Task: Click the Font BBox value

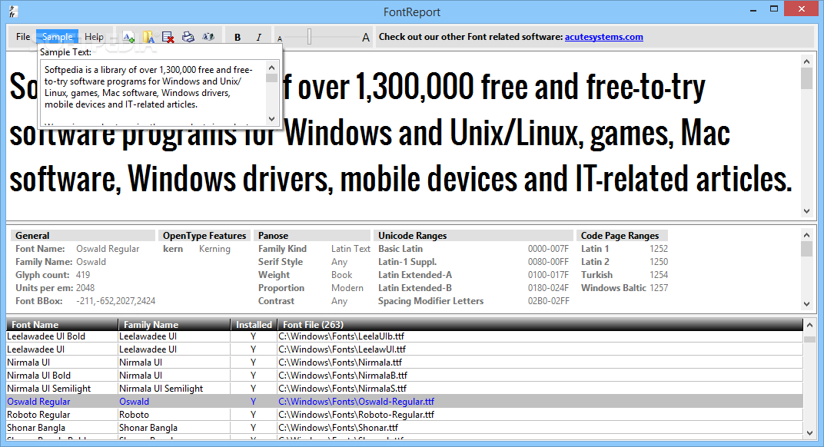Action: click(x=115, y=301)
